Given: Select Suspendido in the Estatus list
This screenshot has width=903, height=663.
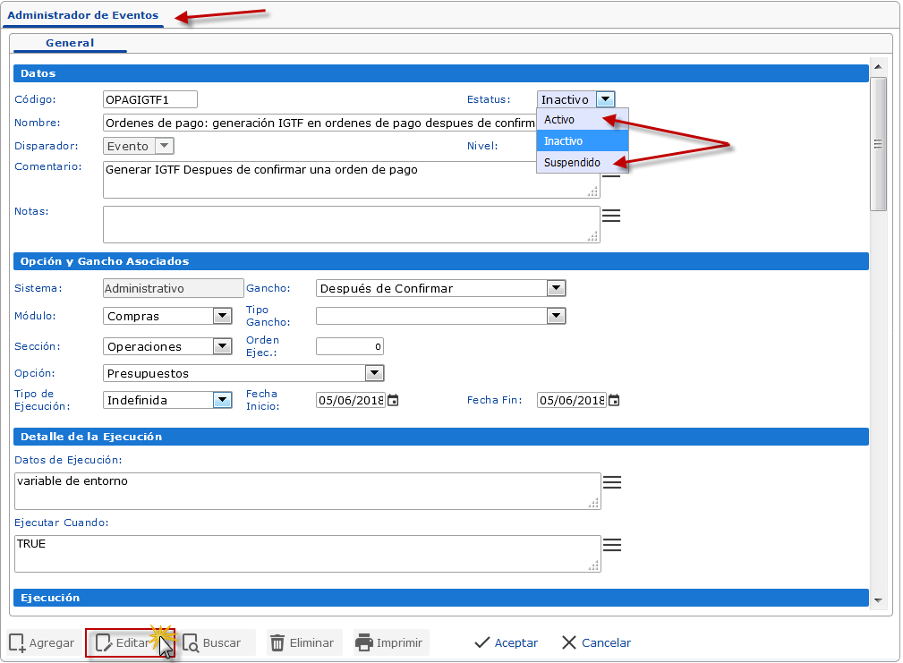Looking at the screenshot, I should point(583,162).
